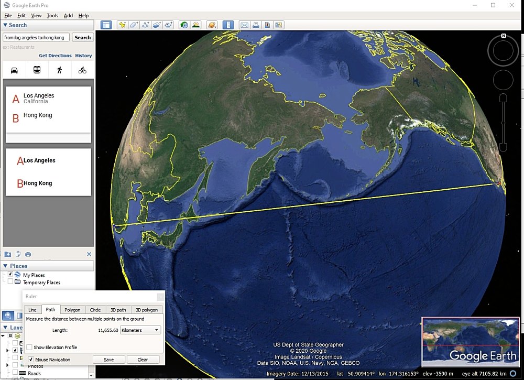Image resolution: width=524 pixels, height=380 pixels.
Task: Choose walking directions icon
Action: [x=60, y=70]
